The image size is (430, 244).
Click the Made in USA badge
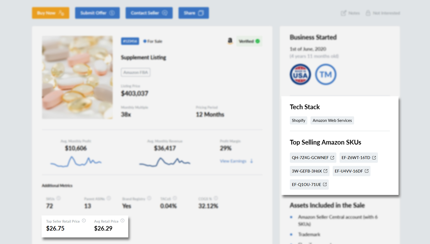pos(300,74)
